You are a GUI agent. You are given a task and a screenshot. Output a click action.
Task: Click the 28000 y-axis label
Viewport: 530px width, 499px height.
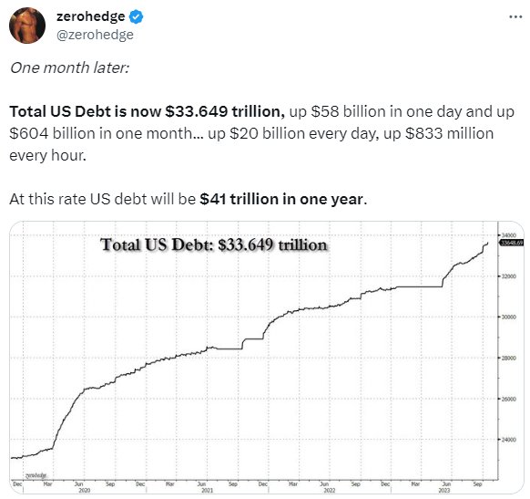[x=509, y=358]
